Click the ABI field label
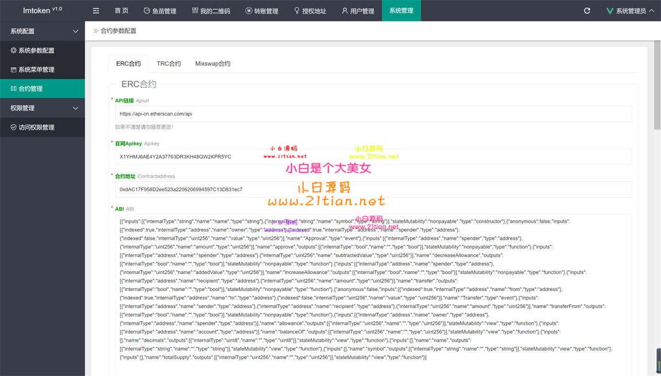This screenshot has width=661, height=376. (119, 209)
